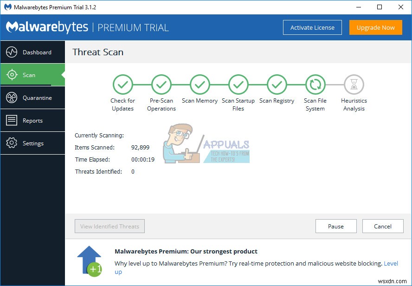Cancel the threat scan
The height and width of the screenshot is (286, 412).
(383, 226)
